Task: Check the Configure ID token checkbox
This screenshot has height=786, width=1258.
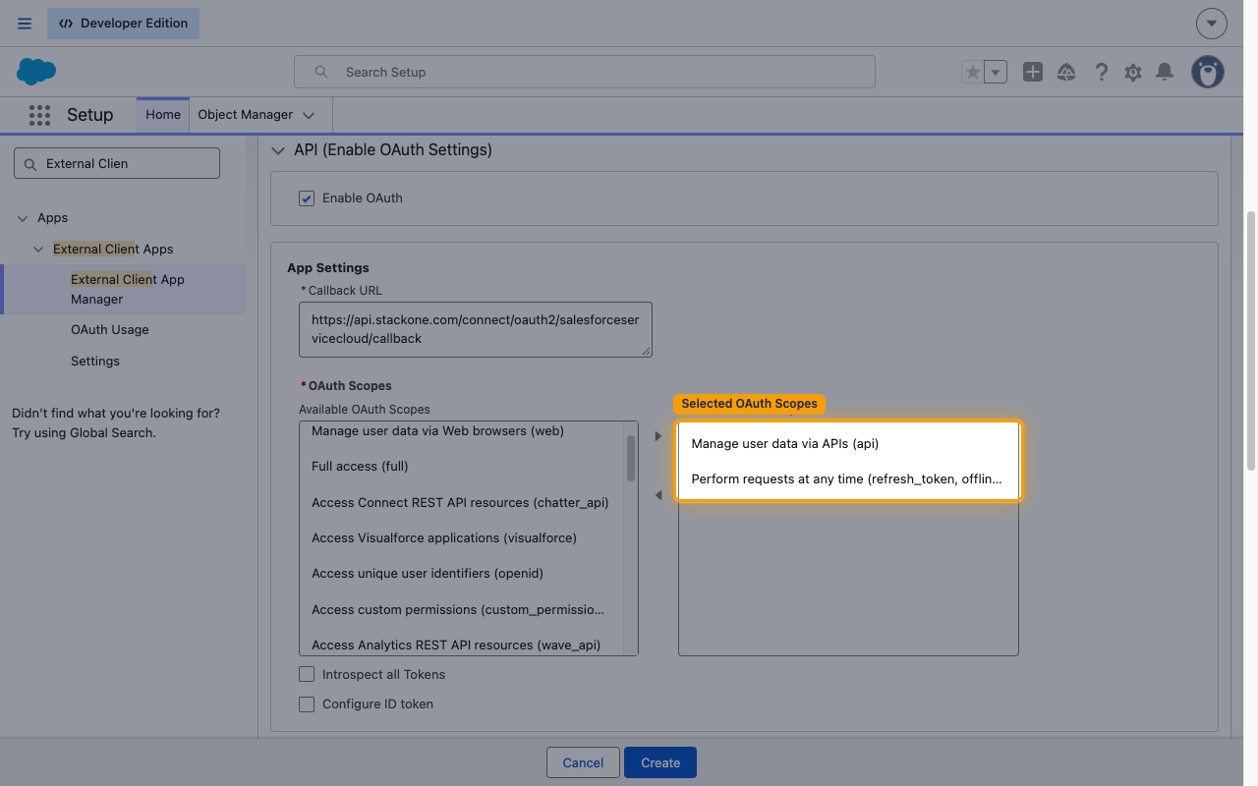Action: 307,704
